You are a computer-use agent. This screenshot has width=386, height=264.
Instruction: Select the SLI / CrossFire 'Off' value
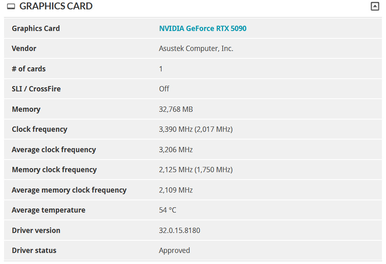click(x=164, y=89)
